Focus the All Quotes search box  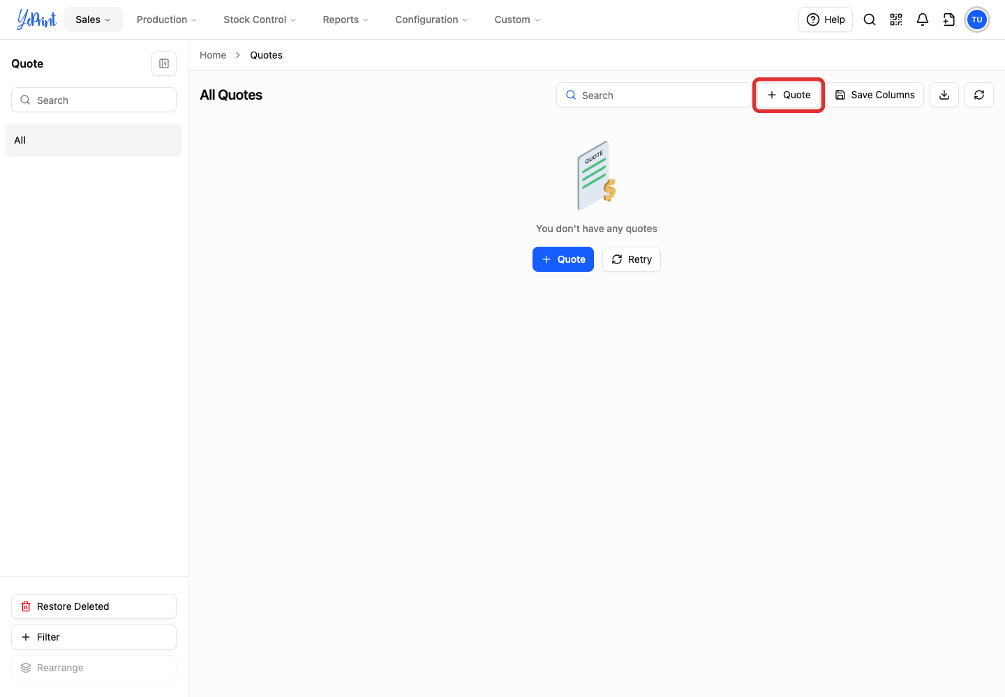pos(653,95)
